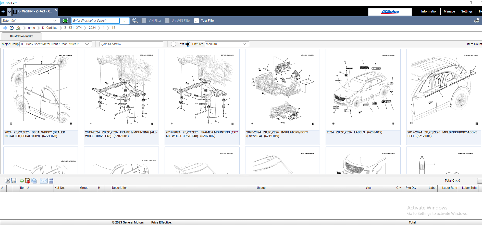Save the parts list with floppy disk icon
The width and height of the screenshot is (482, 225).
tap(14, 181)
